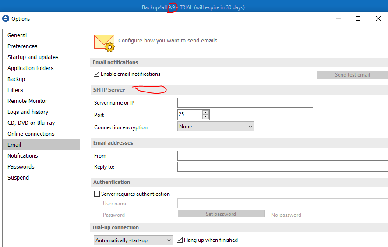Click the Backup4all trial title bar text
Viewport: 388px width, 247px height.
point(193,7)
